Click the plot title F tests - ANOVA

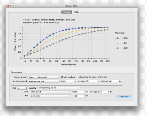(x=49, y=20)
